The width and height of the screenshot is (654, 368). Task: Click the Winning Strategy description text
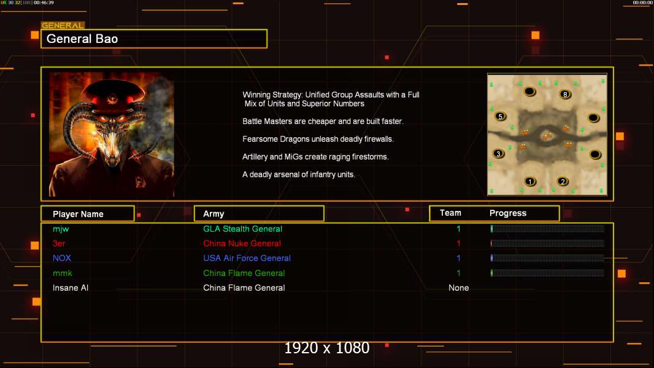click(x=331, y=99)
